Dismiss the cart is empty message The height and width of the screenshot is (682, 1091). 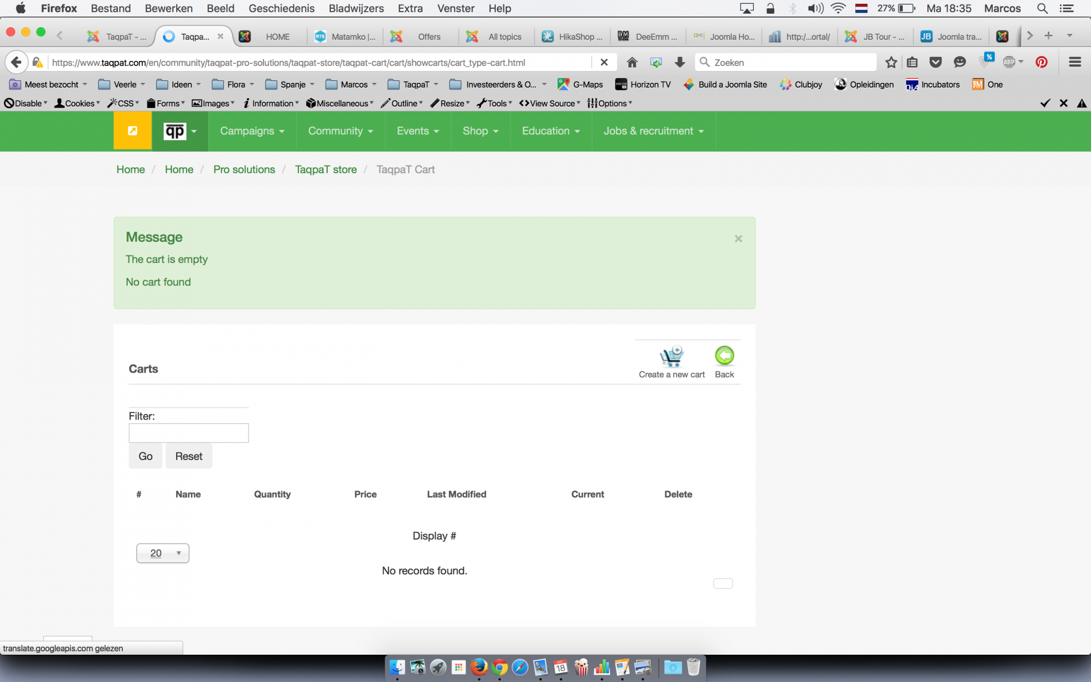pyautogui.click(x=738, y=239)
